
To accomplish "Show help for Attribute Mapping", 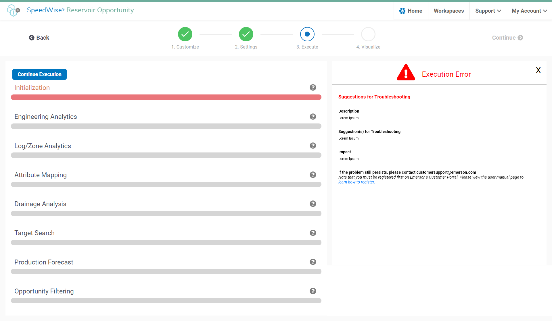I will 313,175.
